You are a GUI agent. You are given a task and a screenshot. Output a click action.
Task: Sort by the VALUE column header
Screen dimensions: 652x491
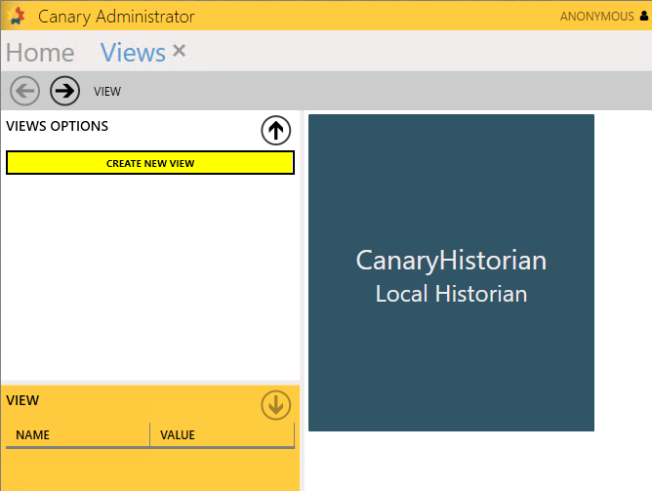[x=178, y=435]
